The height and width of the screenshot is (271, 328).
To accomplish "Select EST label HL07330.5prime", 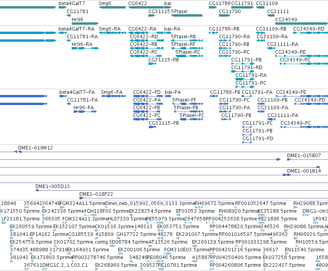I will pos(128,219).
